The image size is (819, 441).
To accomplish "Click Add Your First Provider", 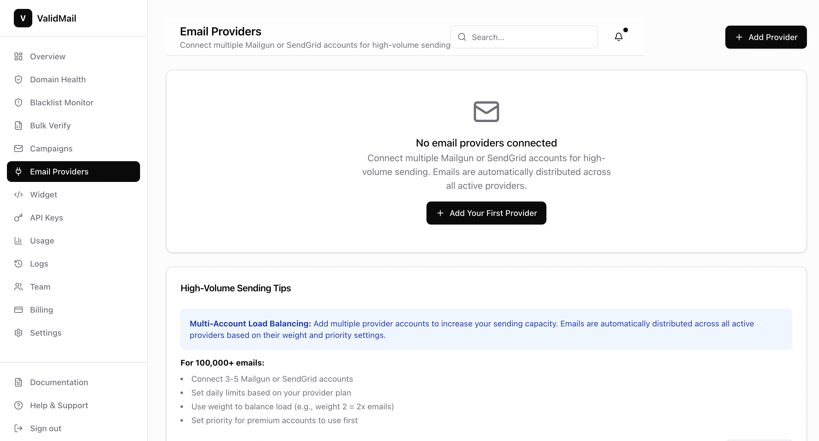I will pyautogui.click(x=486, y=213).
